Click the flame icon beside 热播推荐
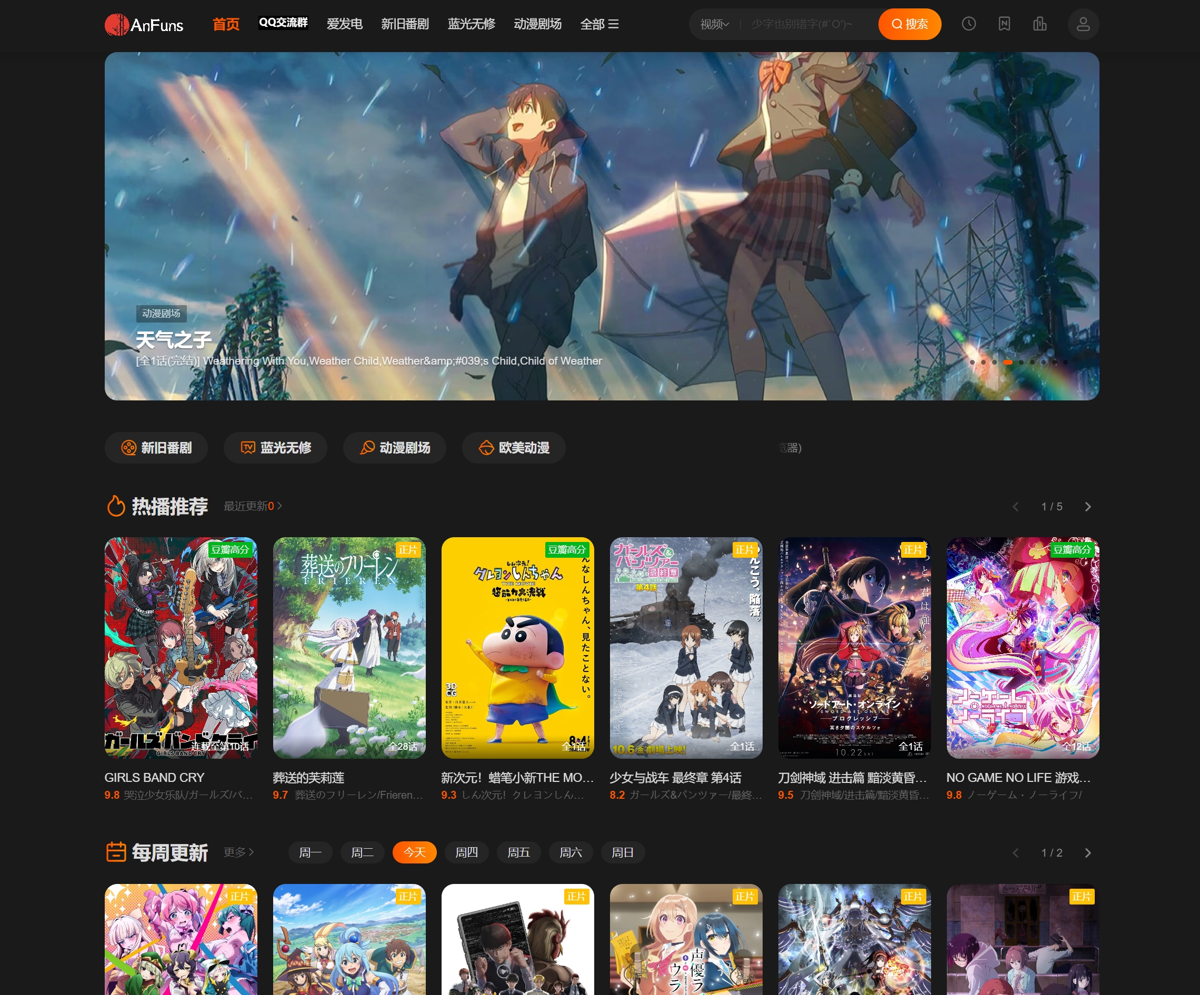Image resolution: width=1200 pixels, height=995 pixels. (x=116, y=506)
